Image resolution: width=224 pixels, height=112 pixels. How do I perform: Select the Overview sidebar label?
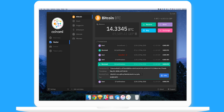pyautogui.click(x=57, y=38)
